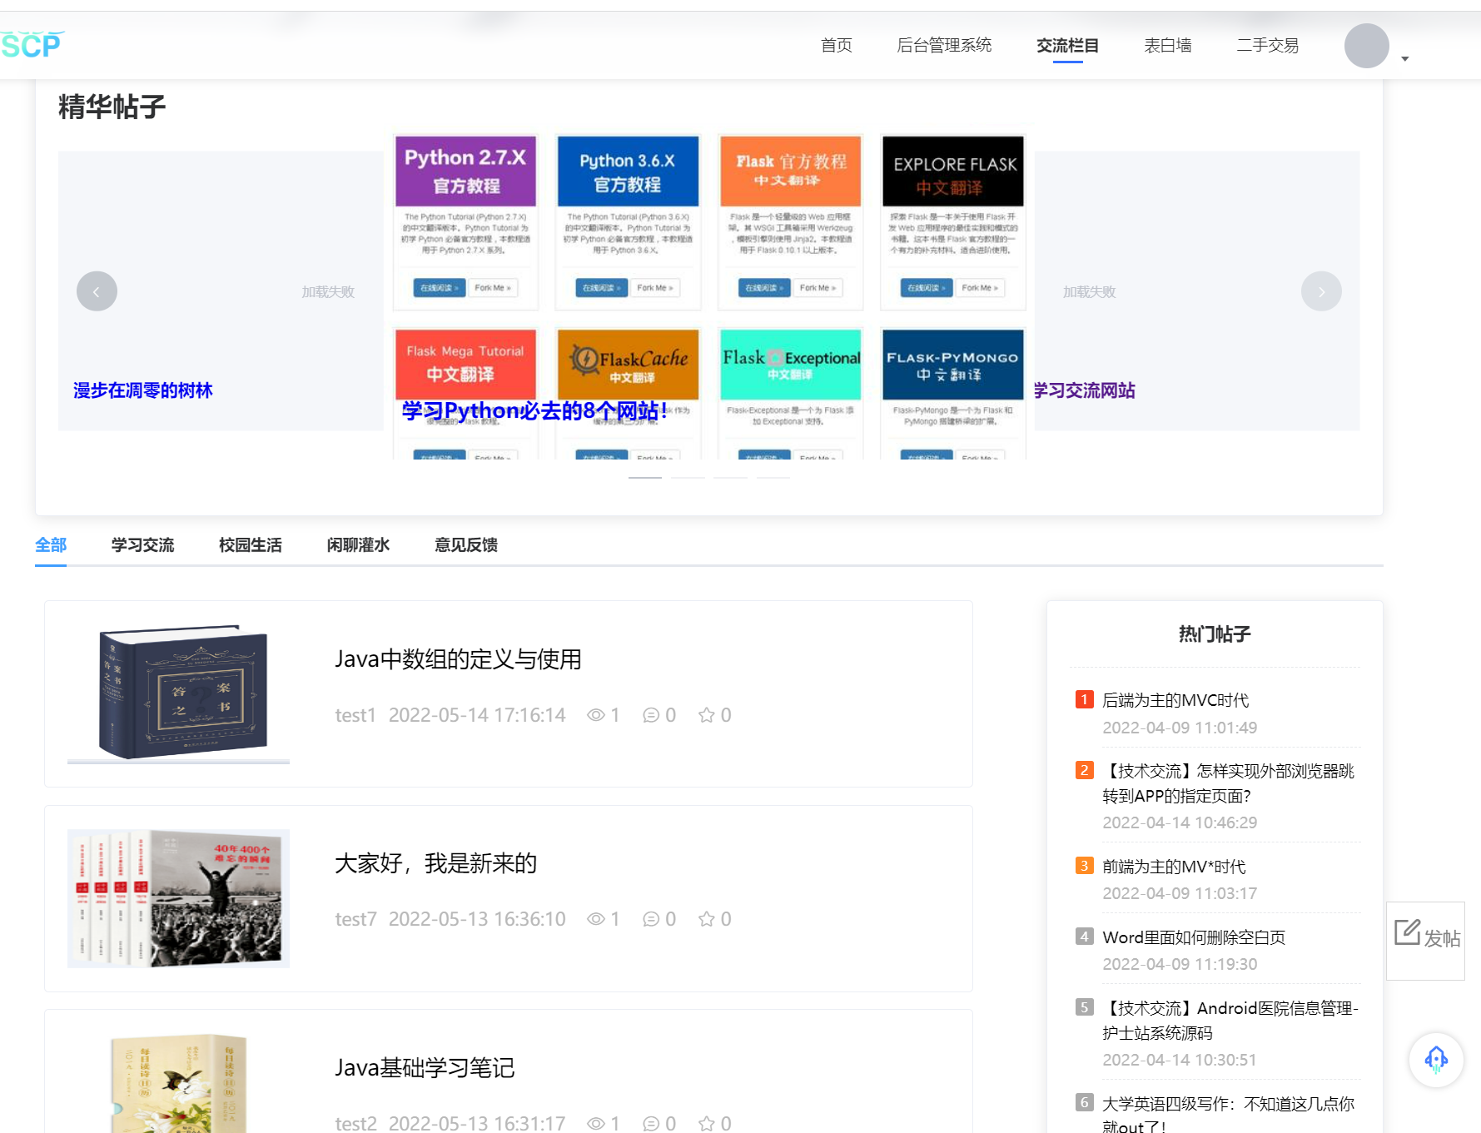Open hot post 后端为主的MVC时代
This screenshot has height=1133, width=1481.
(1175, 700)
